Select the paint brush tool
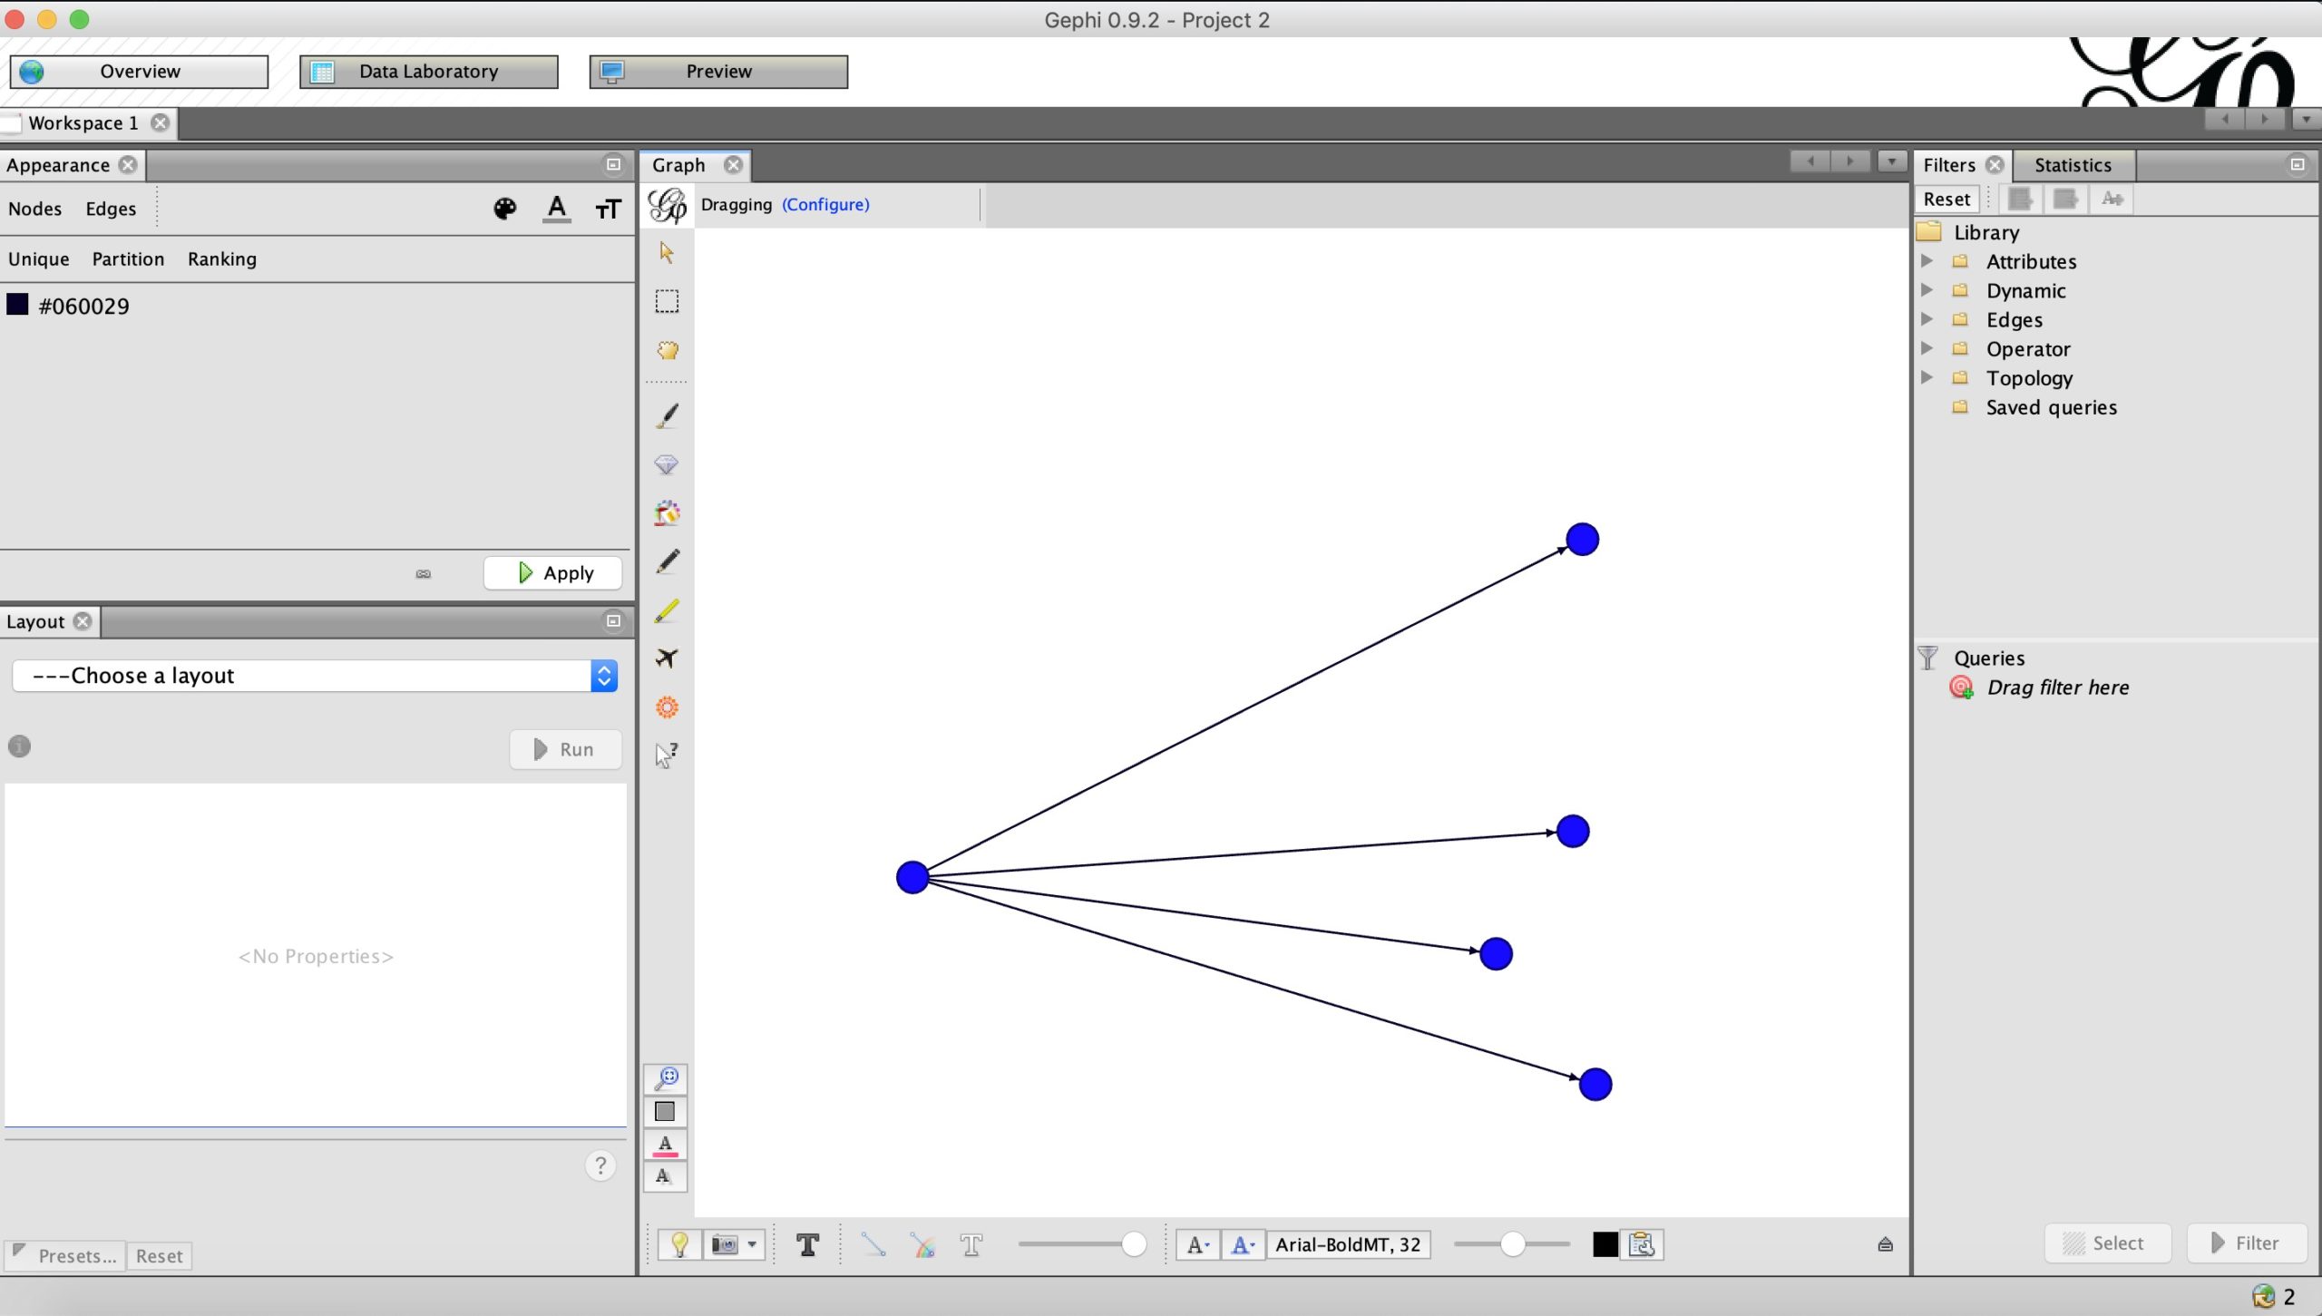Screen dimensions: 2322x1316 tap(667, 416)
